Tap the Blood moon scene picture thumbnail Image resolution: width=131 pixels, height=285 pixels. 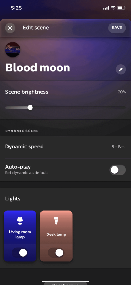pyautogui.click(x=13, y=50)
